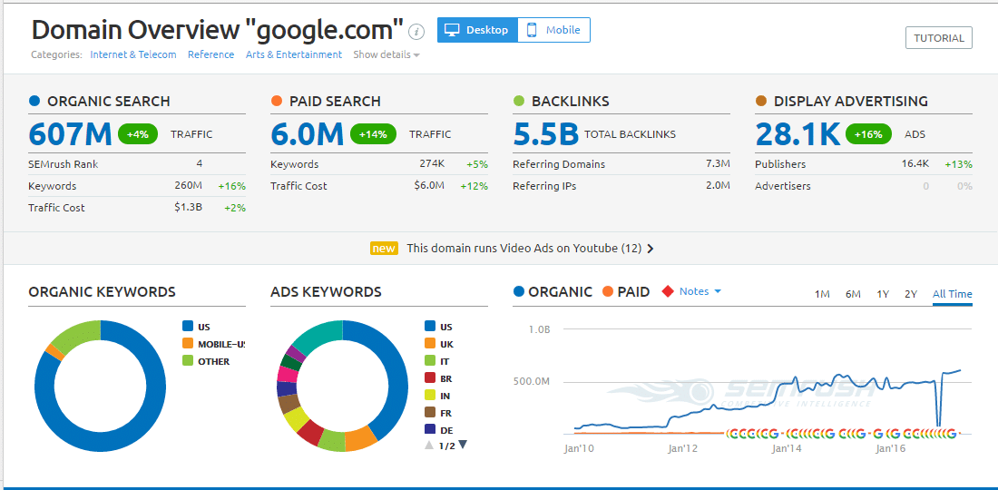The height and width of the screenshot is (490, 998).
Task: Click the mobile phone icon
Action: (x=532, y=30)
